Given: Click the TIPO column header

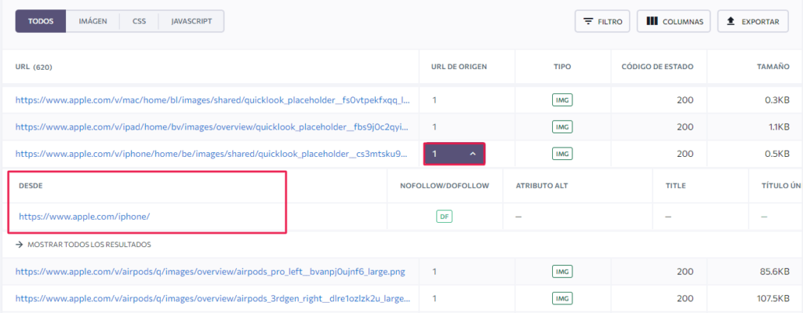Looking at the screenshot, I should point(562,67).
